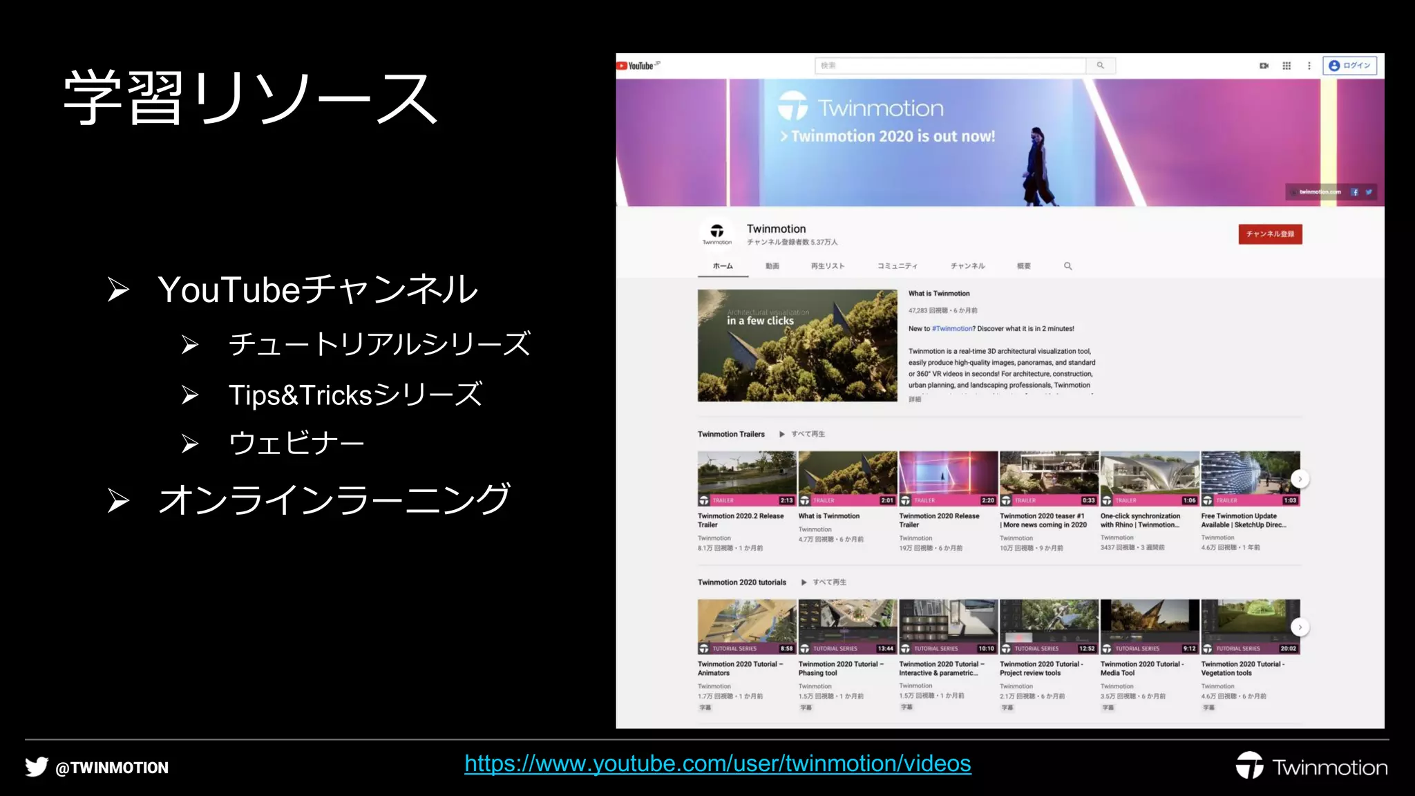Click Twinmotion 2020 tutorials section title
The height and width of the screenshot is (796, 1415).
(742, 582)
